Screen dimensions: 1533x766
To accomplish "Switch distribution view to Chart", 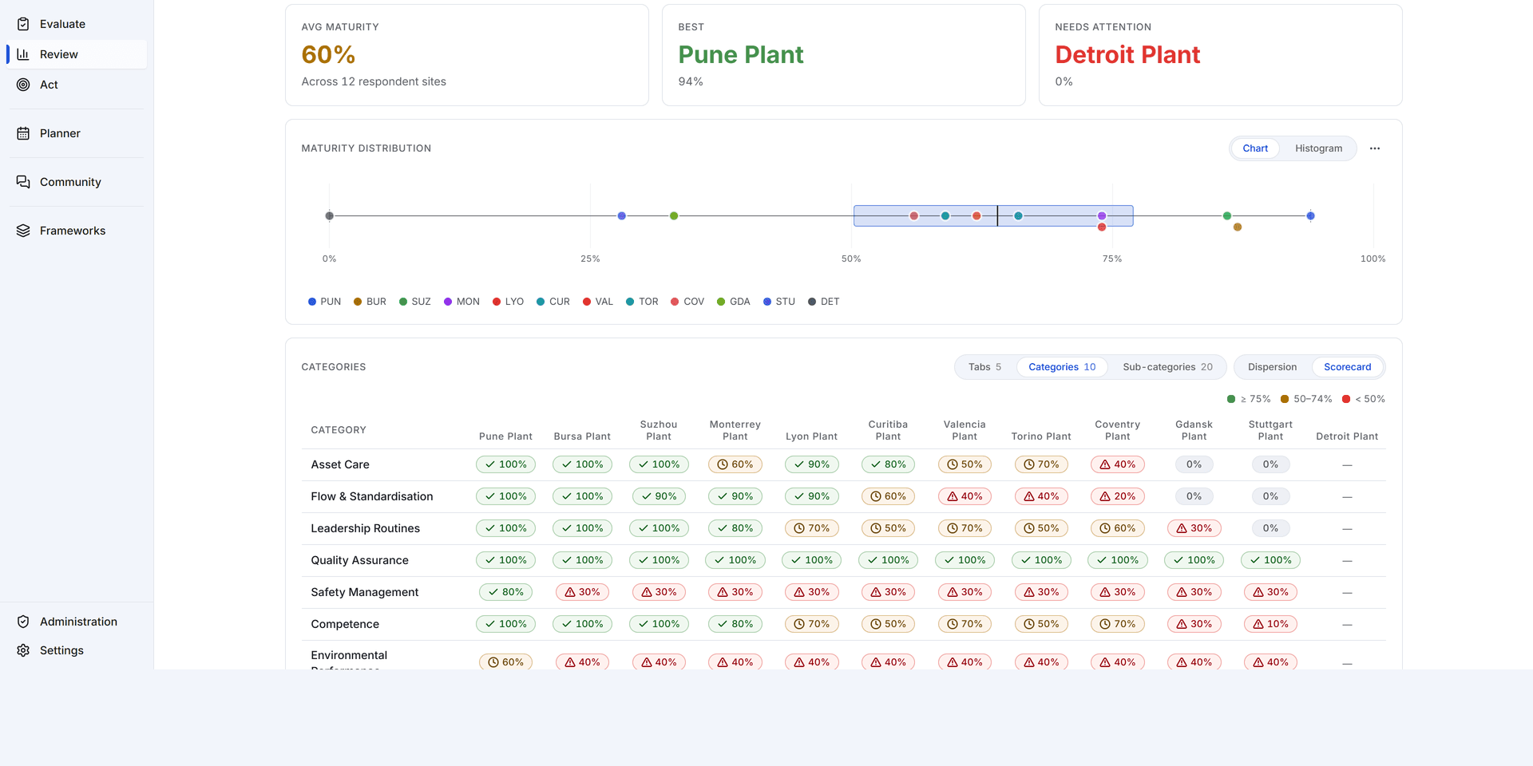I will click(1255, 148).
